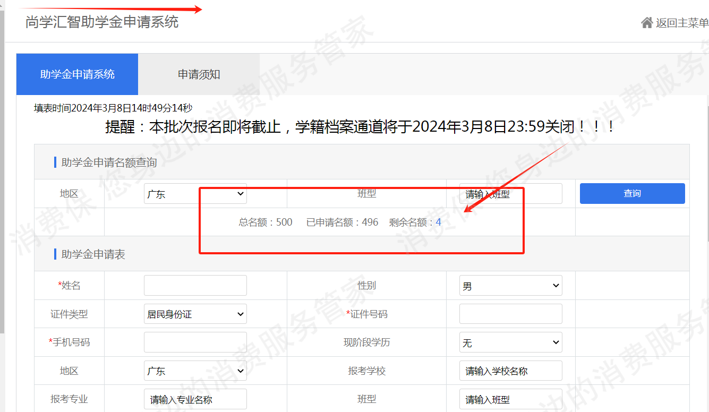
Task: Expand the 证件类型 dropdown showing 居民身份证
Action: [195, 314]
